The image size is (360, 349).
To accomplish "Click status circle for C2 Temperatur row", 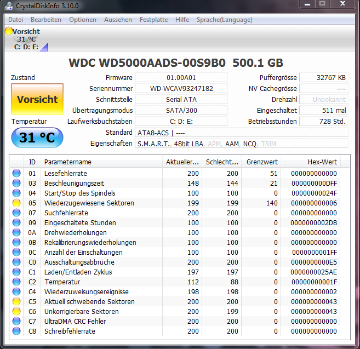I will 16,282.
